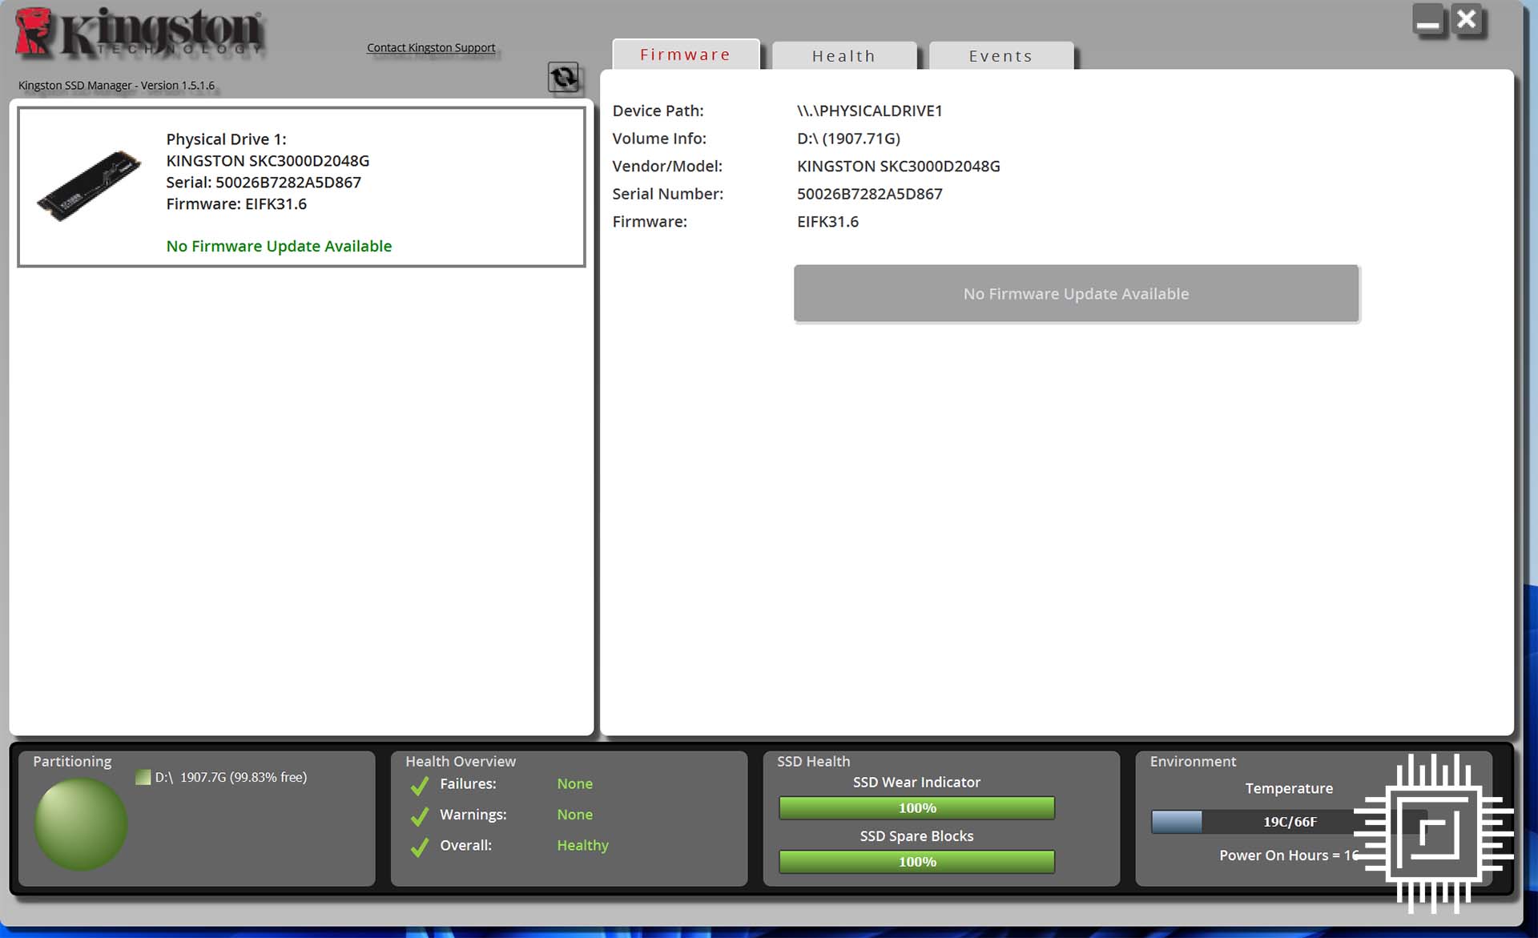The height and width of the screenshot is (938, 1538).
Task: Click the Kingston SSD Manager version text
Action: (116, 85)
